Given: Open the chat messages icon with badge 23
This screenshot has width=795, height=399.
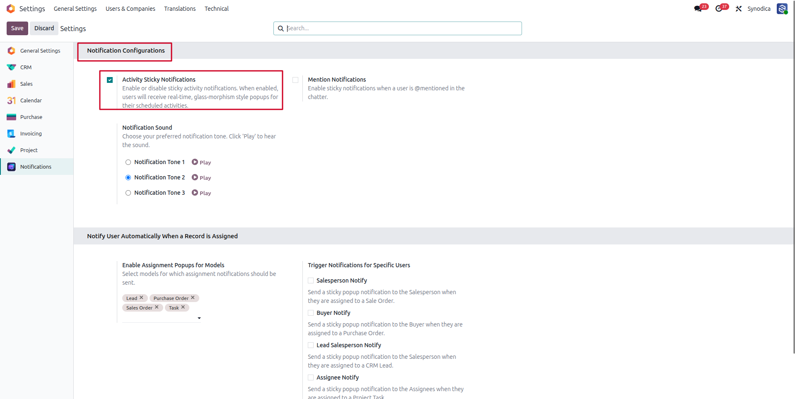Looking at the screenshot, I should [x=698, y=9].
